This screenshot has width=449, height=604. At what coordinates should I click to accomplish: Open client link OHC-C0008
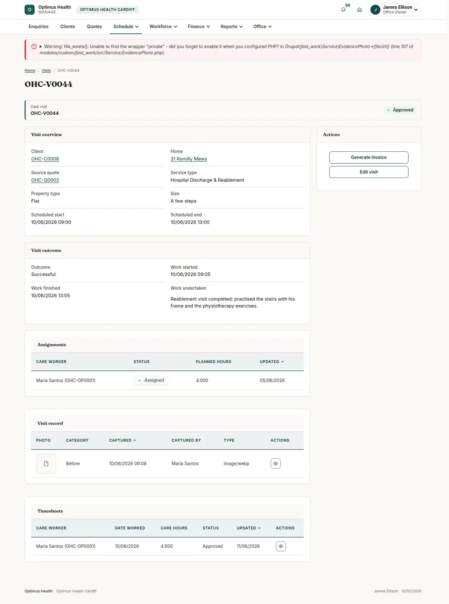pos(45,159)
